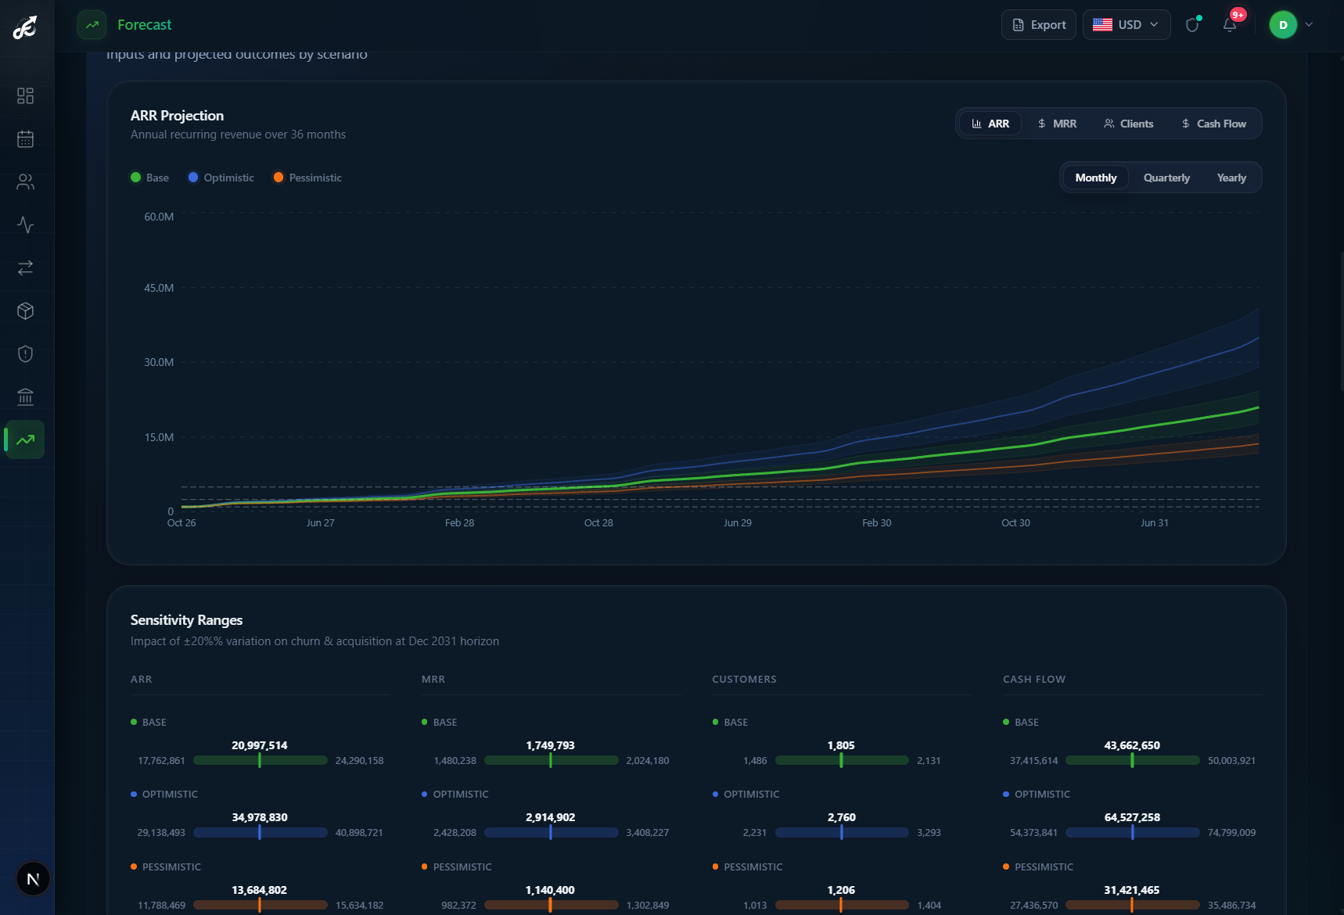Click the MRR Optimistic sensitivity range bar
1344x915 pixels.
click(551, 832)
